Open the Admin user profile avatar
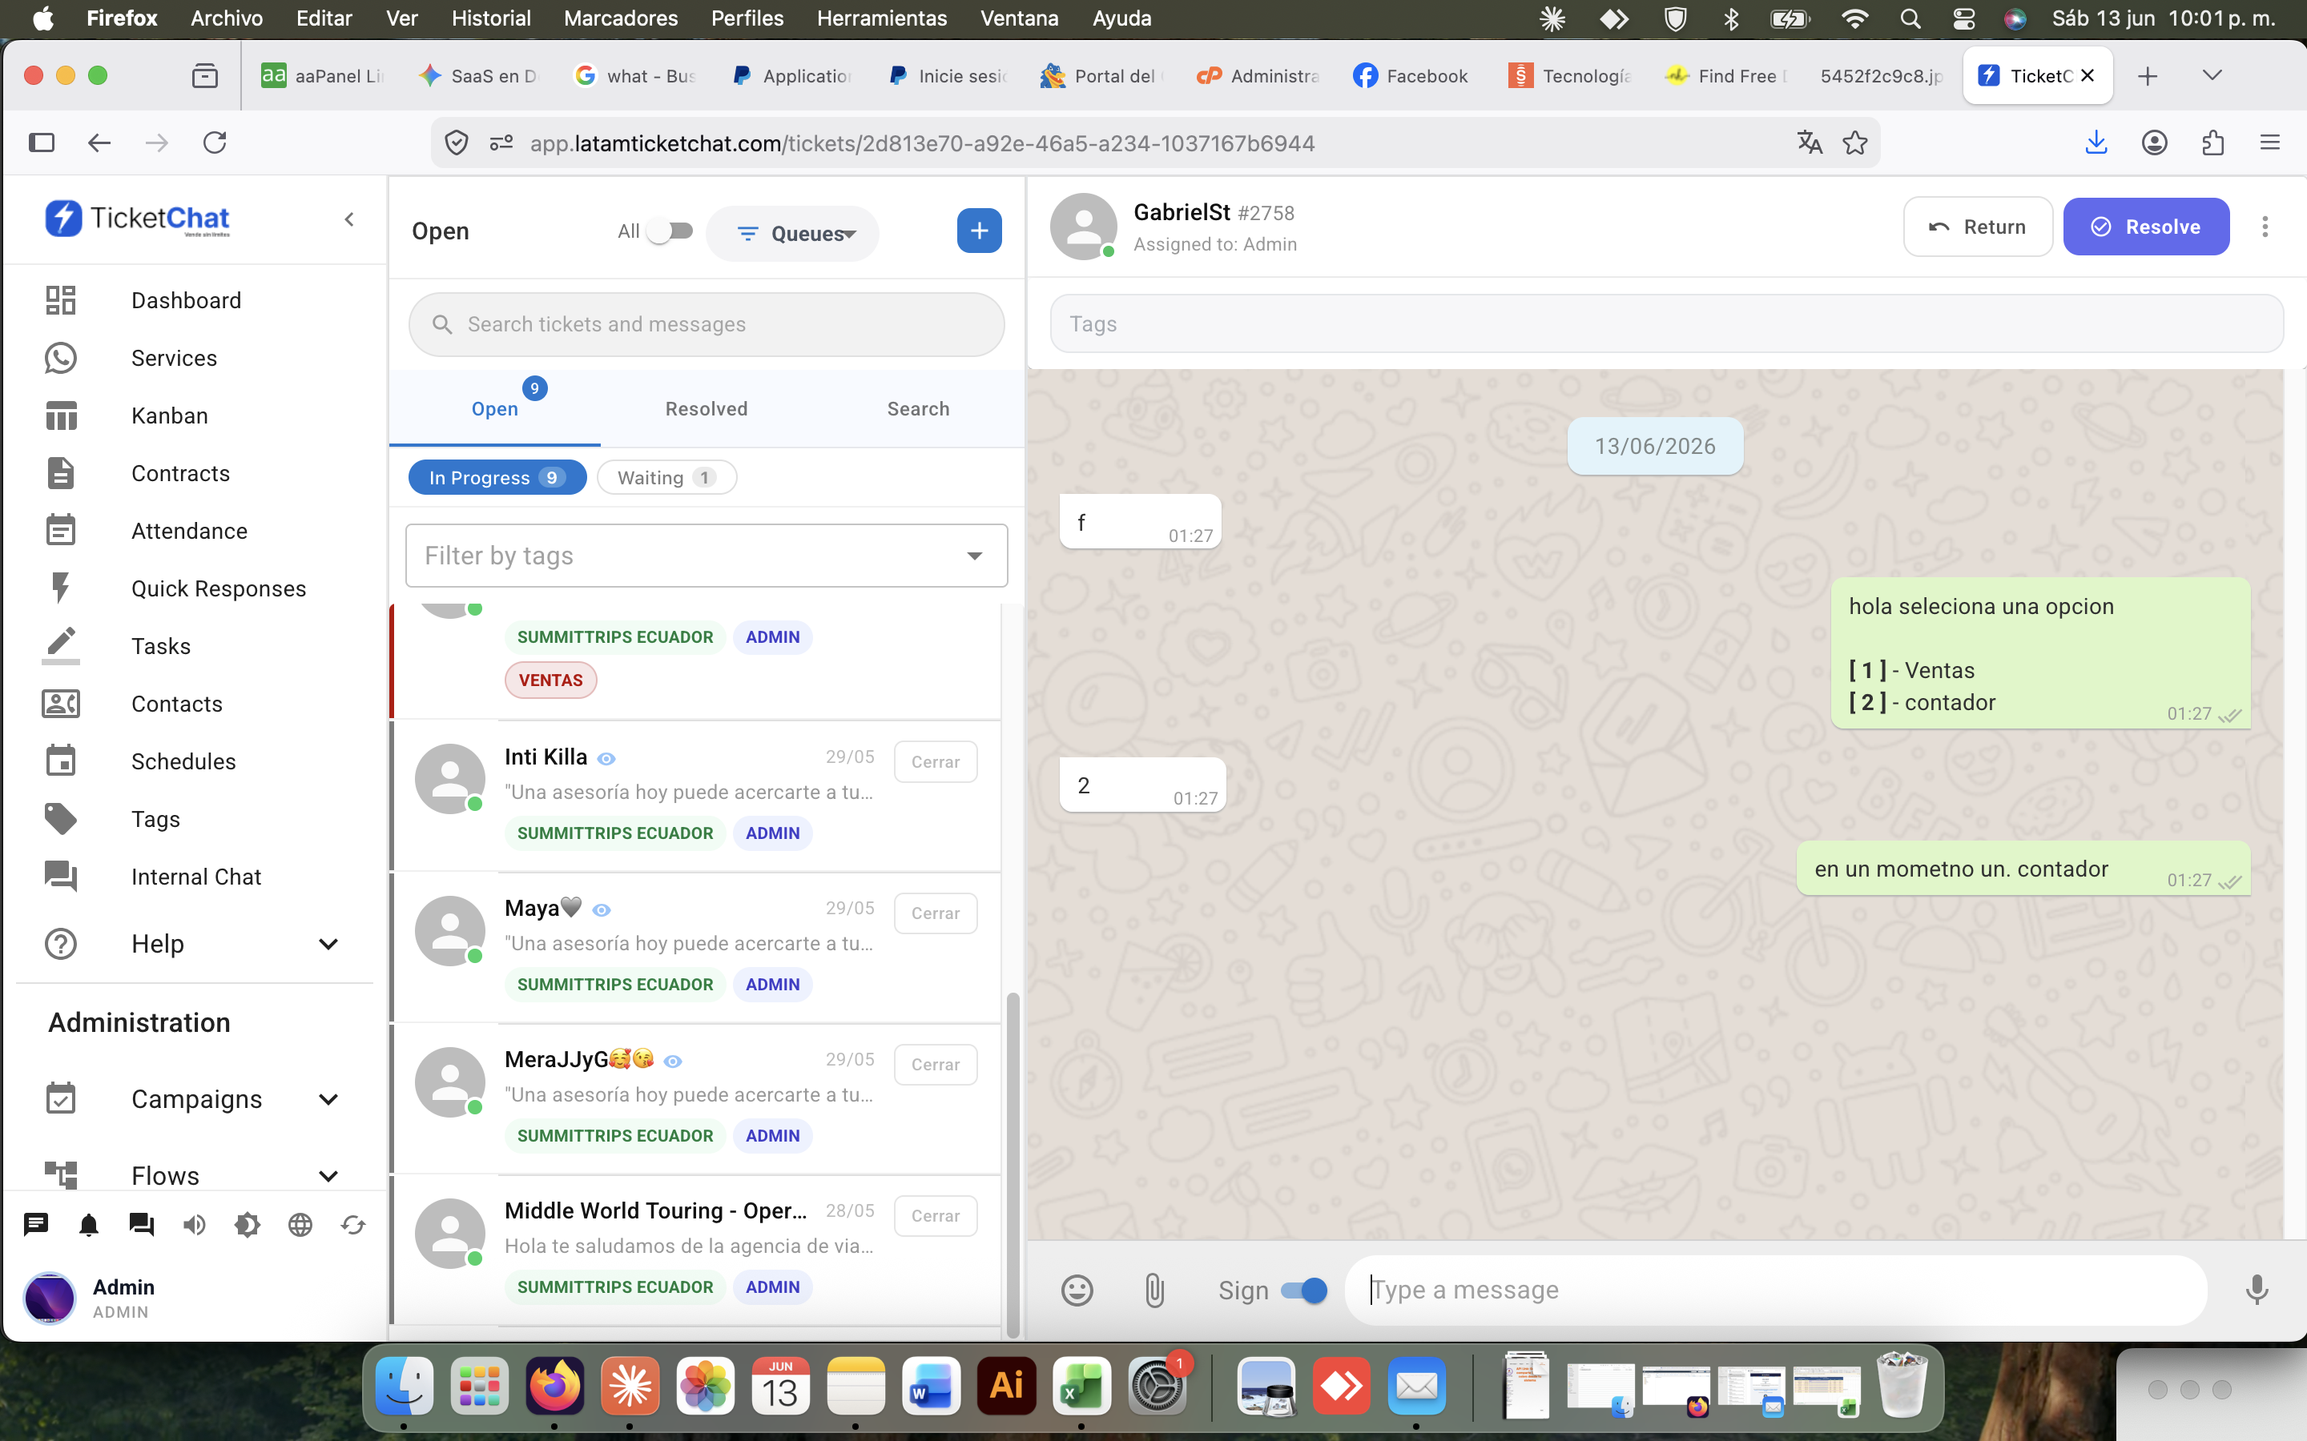Image resolution: width=2307 pixels, height=1441 pixels. [50, 1298]
